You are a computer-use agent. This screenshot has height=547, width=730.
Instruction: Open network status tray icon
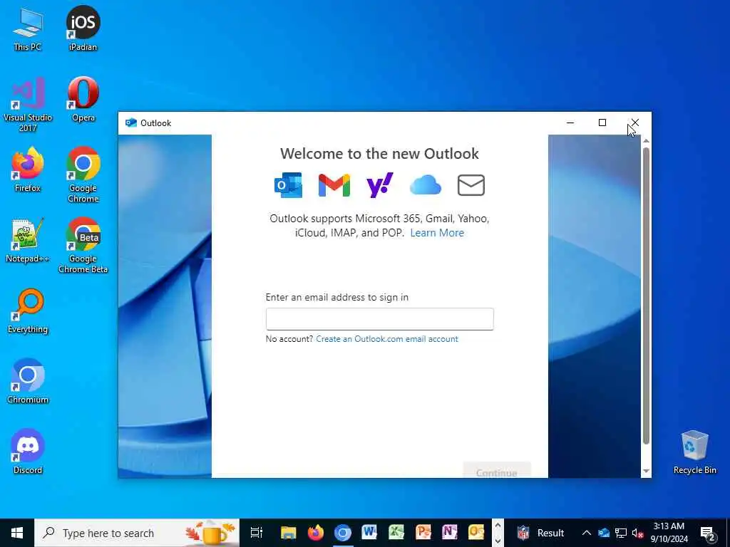(x=621, y=533)
